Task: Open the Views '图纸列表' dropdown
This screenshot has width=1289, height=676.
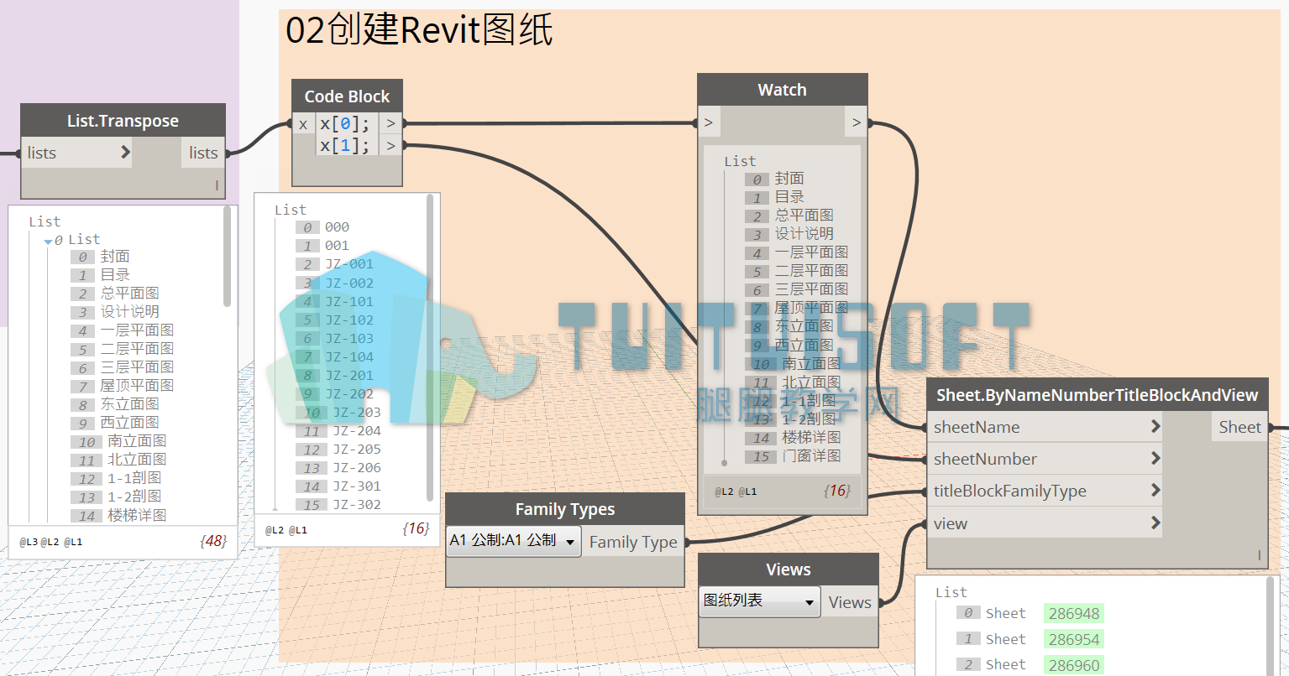Action: click(759, 601)
